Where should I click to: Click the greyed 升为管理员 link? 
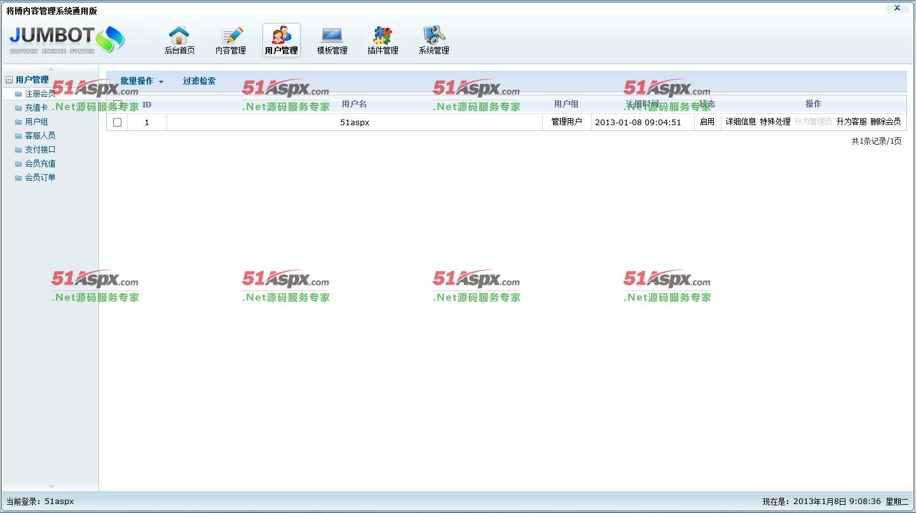tap(814, 122)
